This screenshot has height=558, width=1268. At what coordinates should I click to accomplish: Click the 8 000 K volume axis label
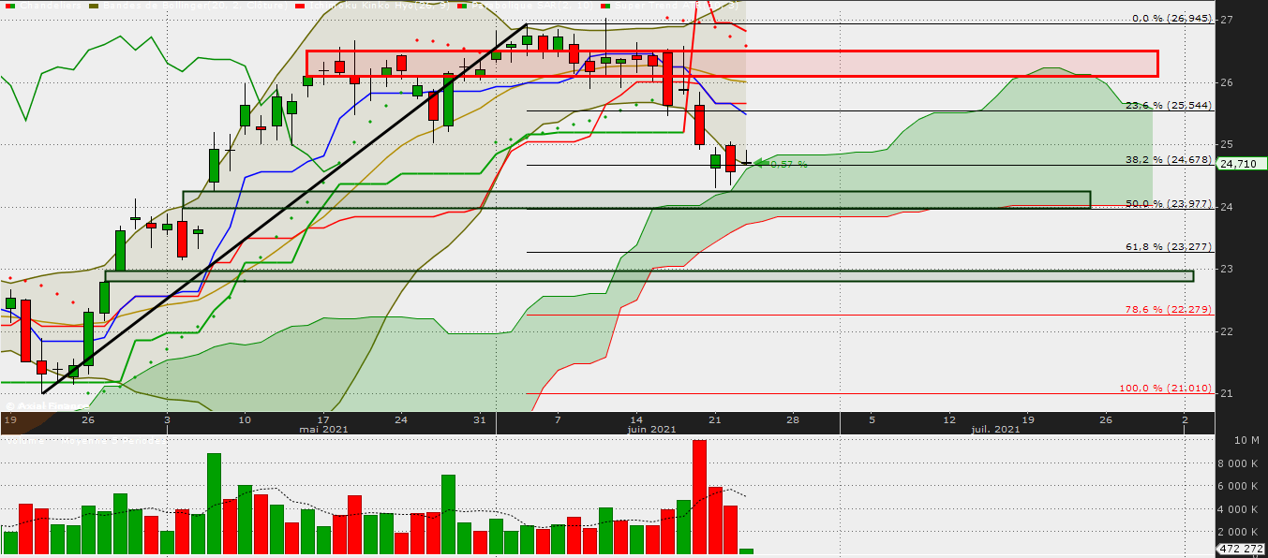coord(1239,463)
